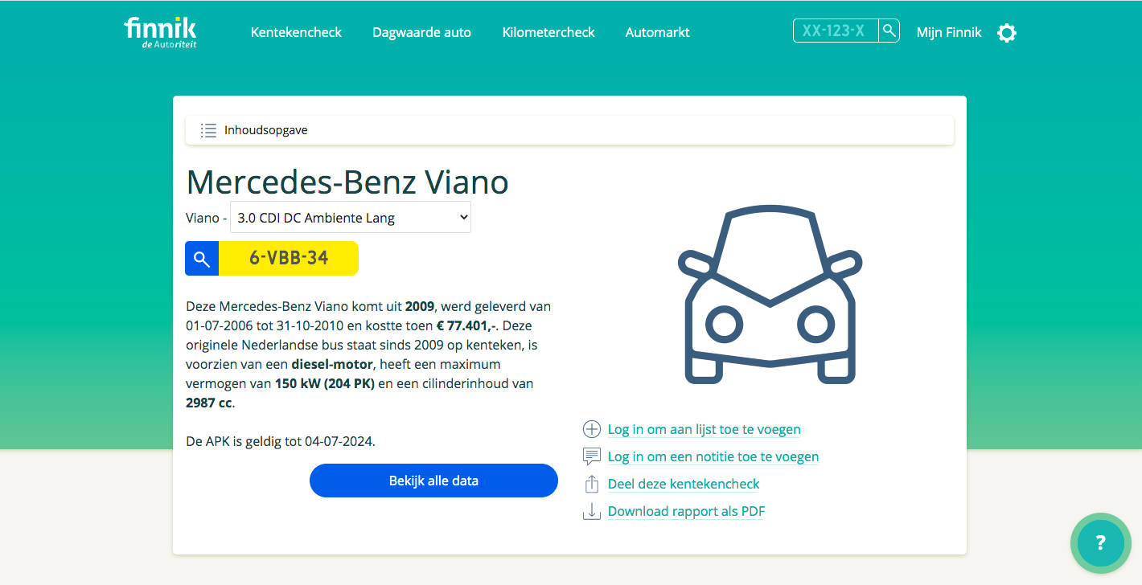Click the Bekijk alle data button
Screen dimensions: 1142x585
pos(433,481)
